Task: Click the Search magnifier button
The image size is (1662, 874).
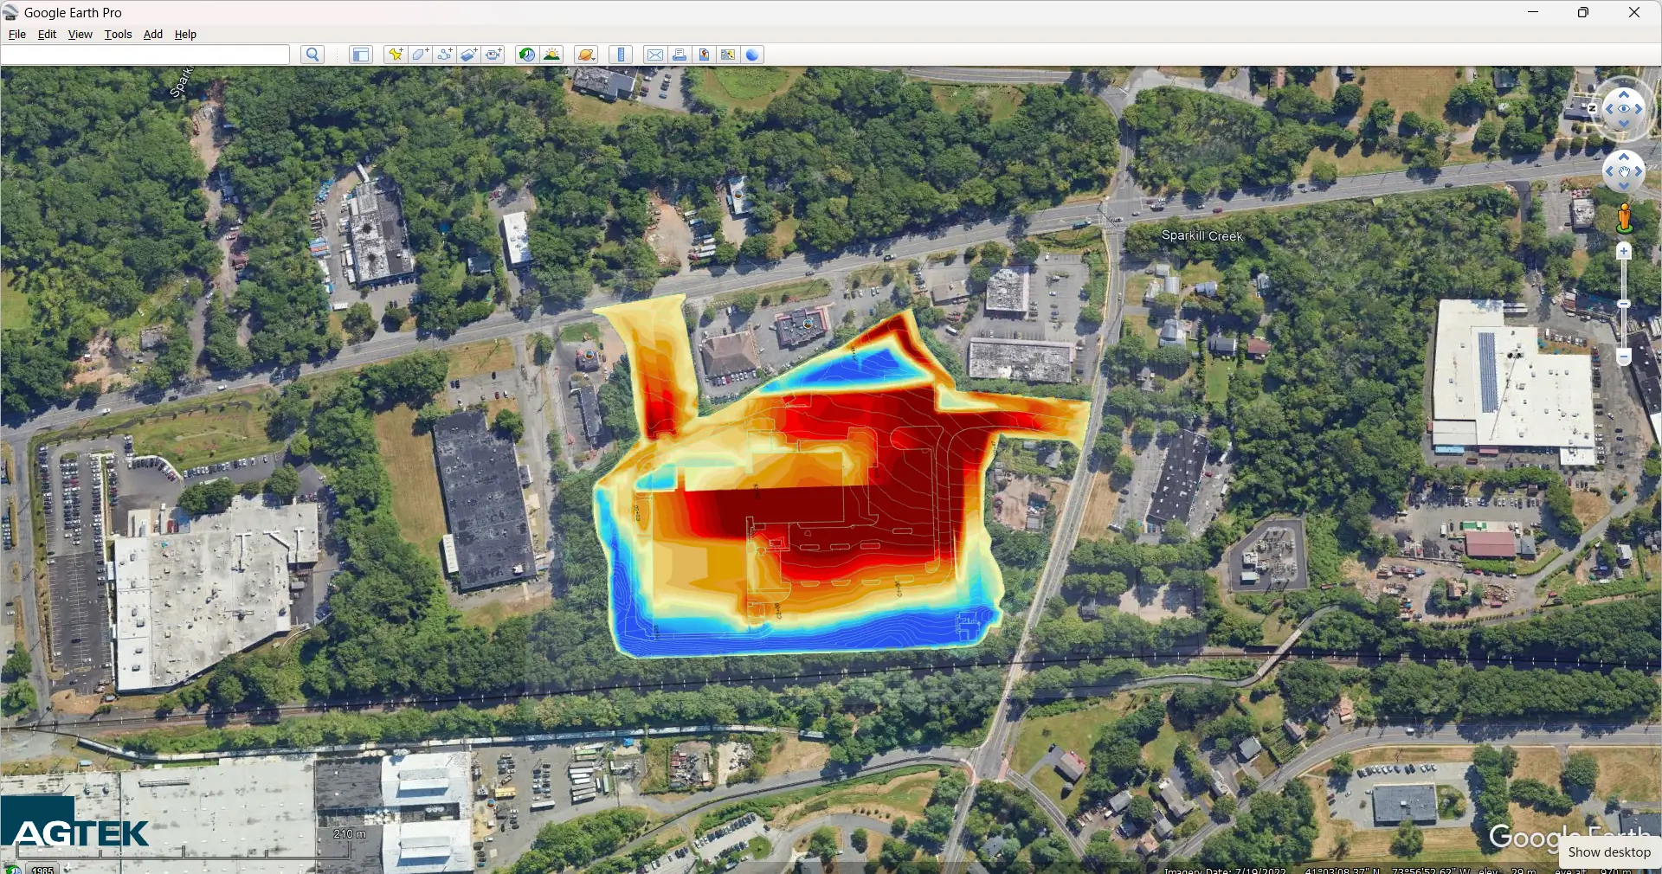Action: pos(312,55)
